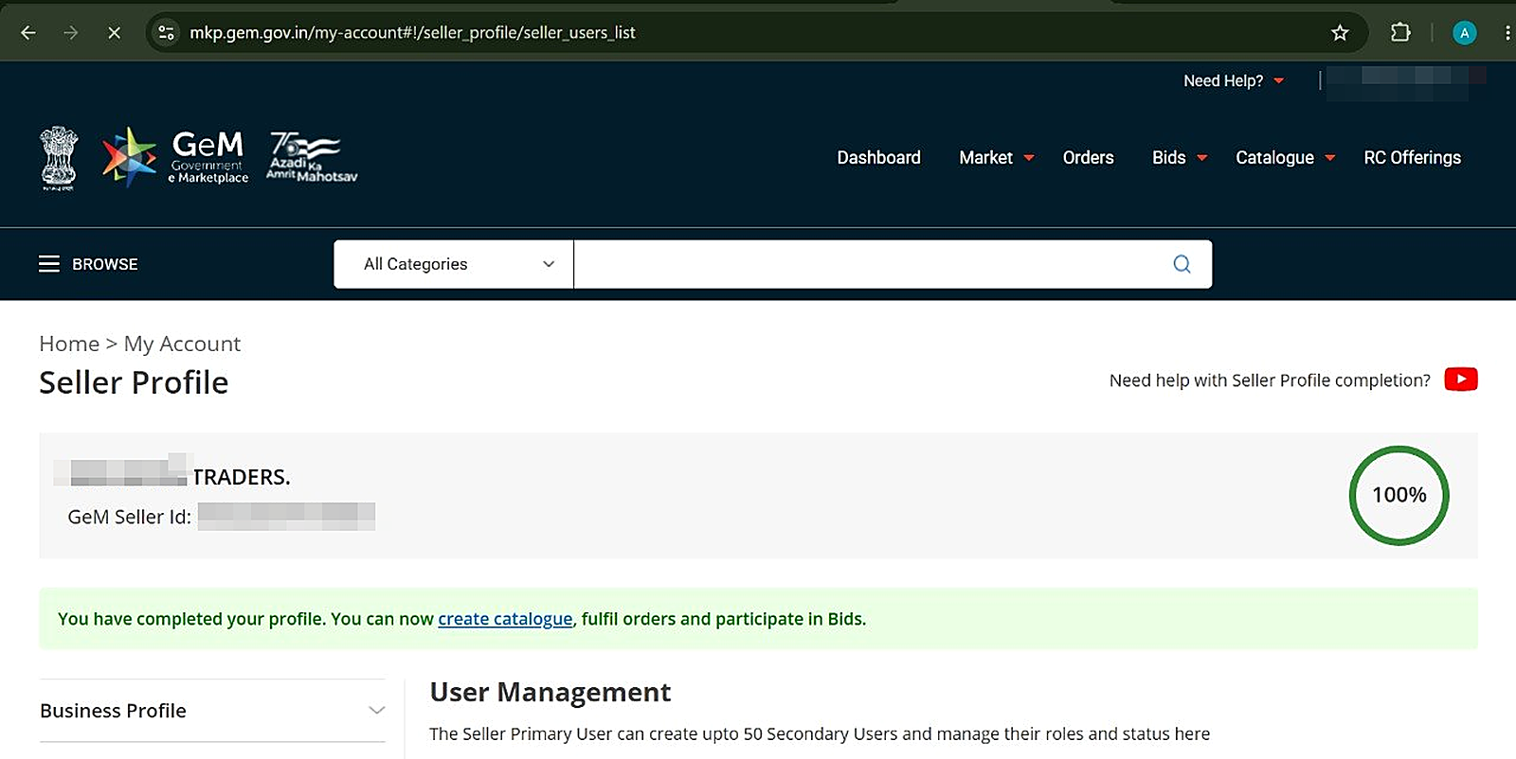Click the Seller Profile heading
Screen dimensions: 1516x759
point(134,382)
